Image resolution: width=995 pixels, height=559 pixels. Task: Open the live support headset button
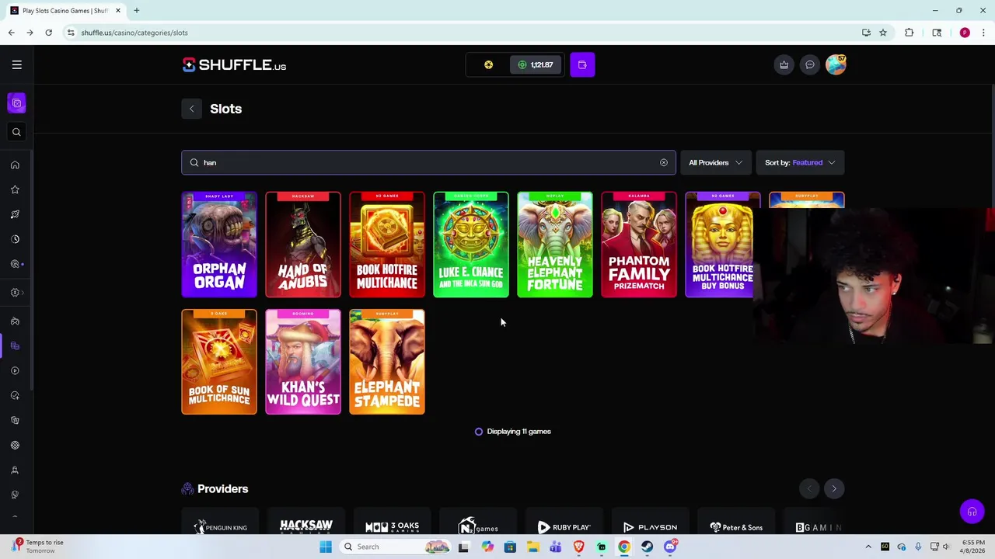coord(972,512)
